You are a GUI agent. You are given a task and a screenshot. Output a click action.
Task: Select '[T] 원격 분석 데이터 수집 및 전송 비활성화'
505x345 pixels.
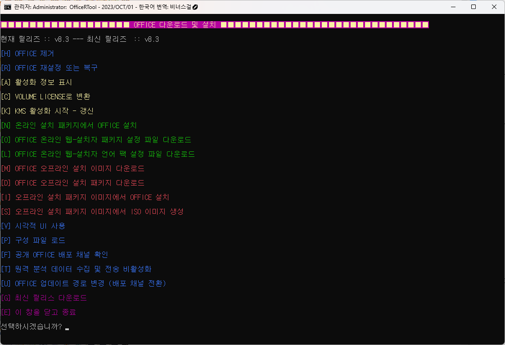[x=76, y=269]
